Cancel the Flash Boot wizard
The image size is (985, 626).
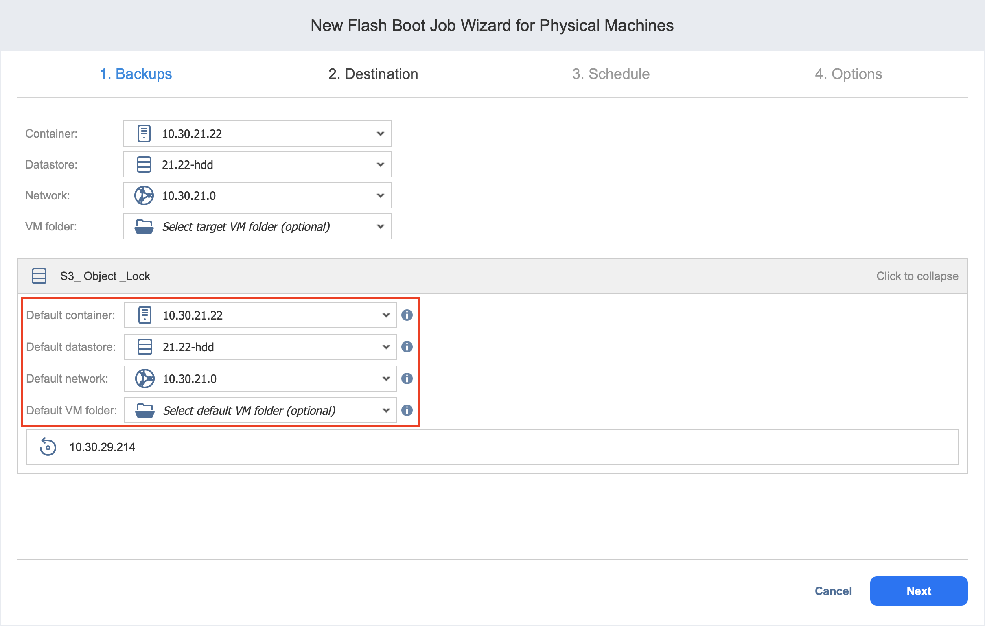point(833,591)
